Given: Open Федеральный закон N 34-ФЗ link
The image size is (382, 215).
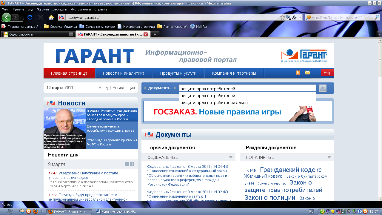Looking at the screenshot, I should pyautogui.click(x=188, y=176).
